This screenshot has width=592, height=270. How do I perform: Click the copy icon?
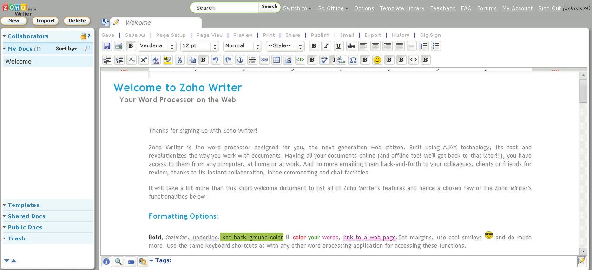(192, 60)
